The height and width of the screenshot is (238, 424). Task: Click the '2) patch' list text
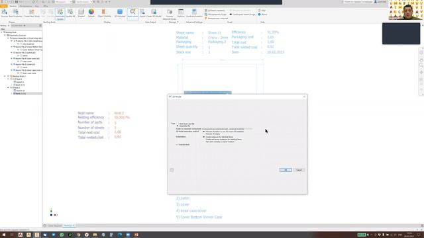click(183, 198)
